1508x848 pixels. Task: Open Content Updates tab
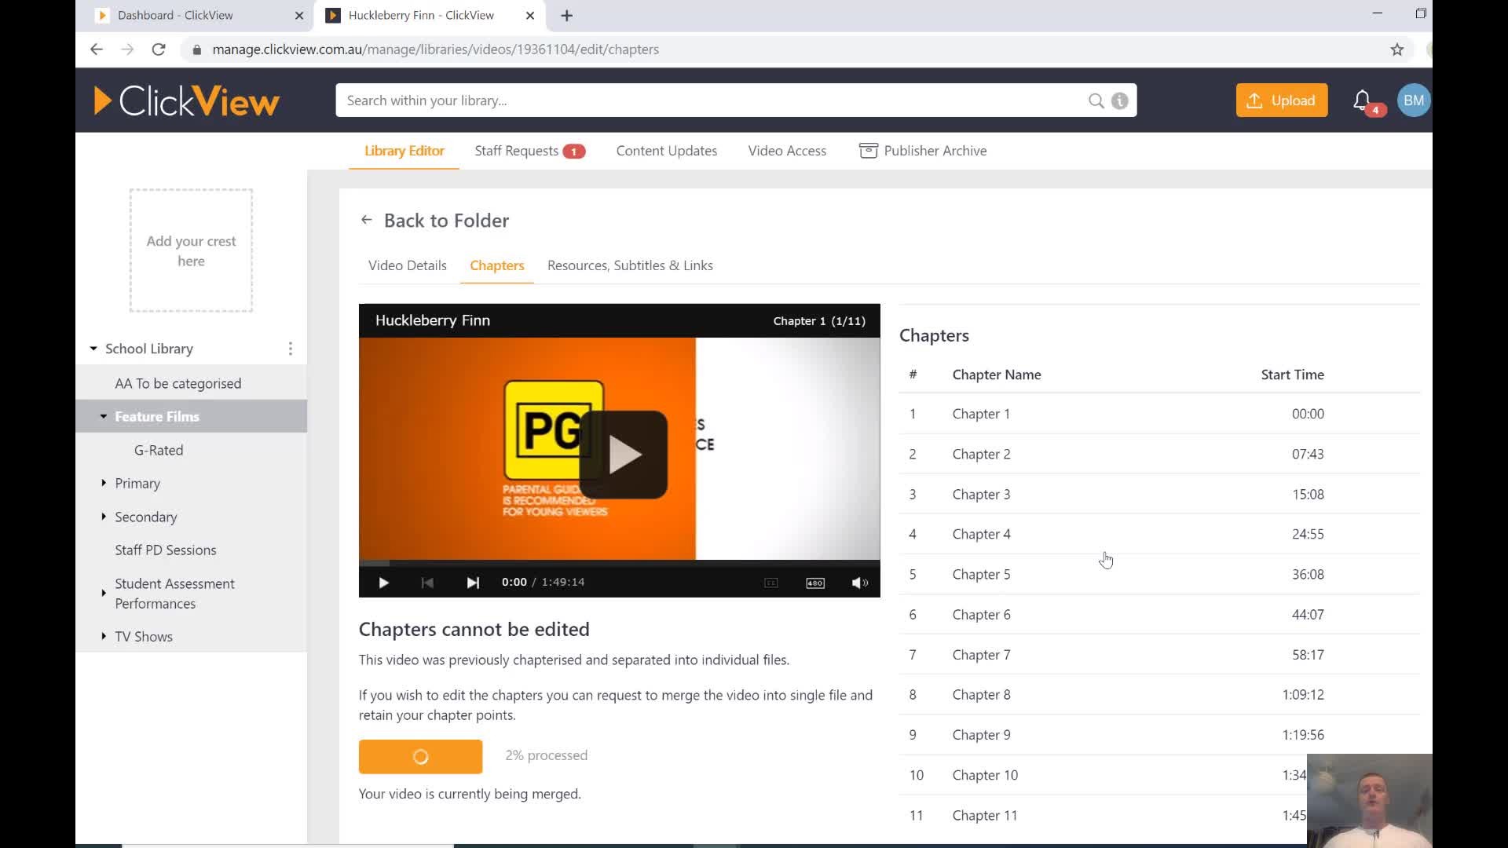(666, 151)
